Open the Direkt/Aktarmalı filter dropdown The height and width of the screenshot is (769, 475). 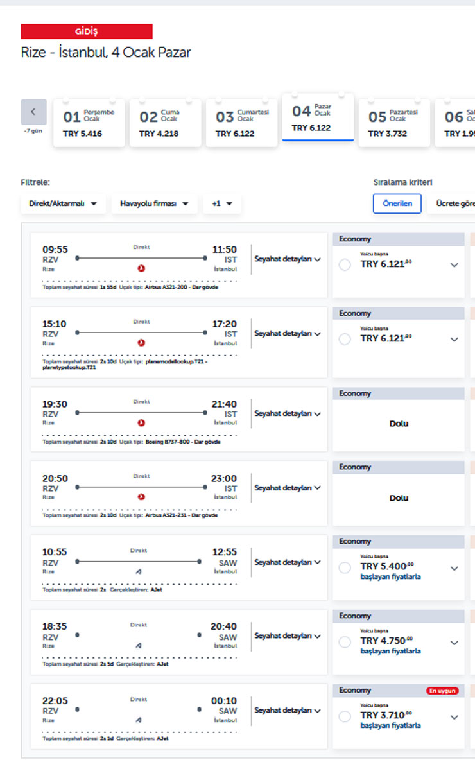63,203
